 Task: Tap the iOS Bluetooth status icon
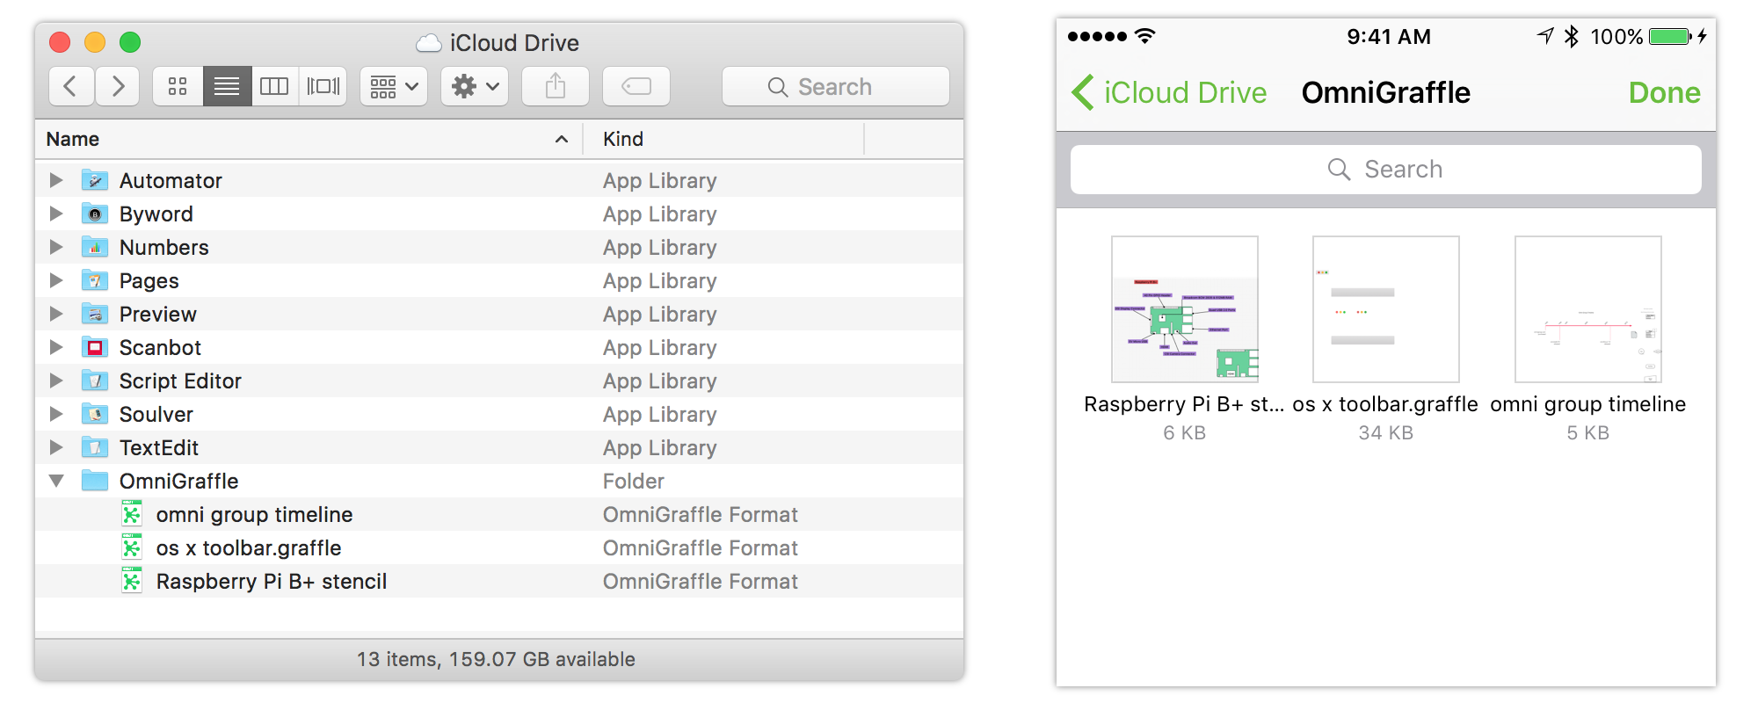pyautogui.click(x=1572, y=36)
